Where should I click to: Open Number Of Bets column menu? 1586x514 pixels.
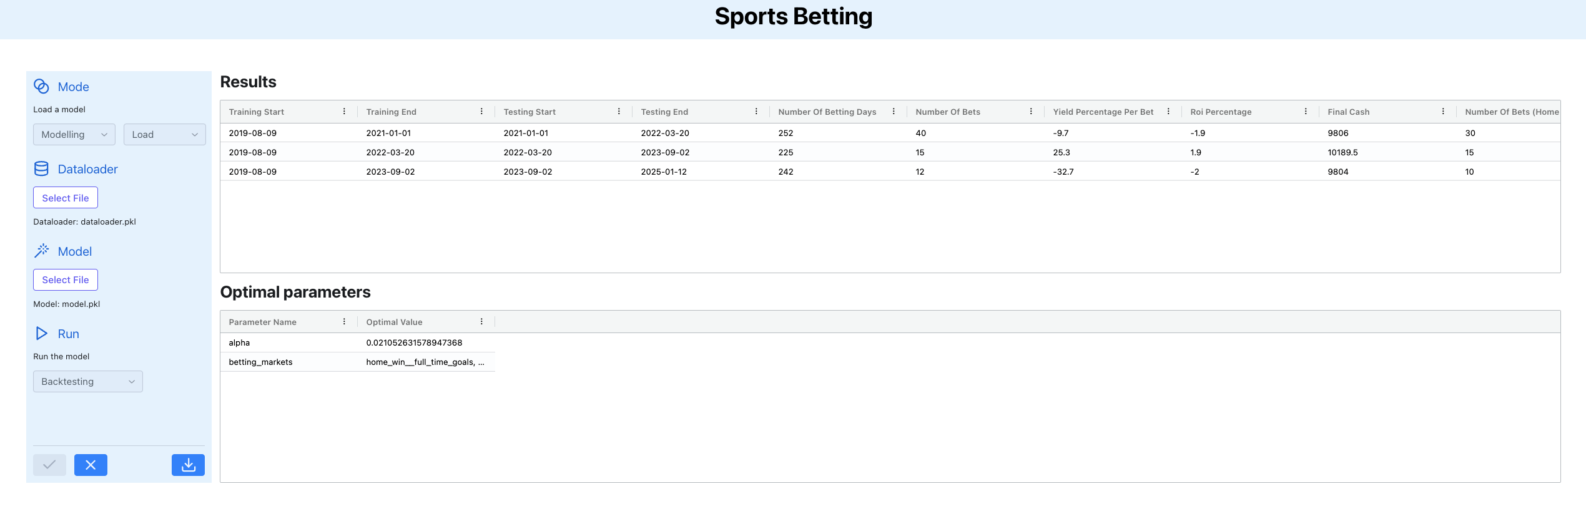point(1031,112)
